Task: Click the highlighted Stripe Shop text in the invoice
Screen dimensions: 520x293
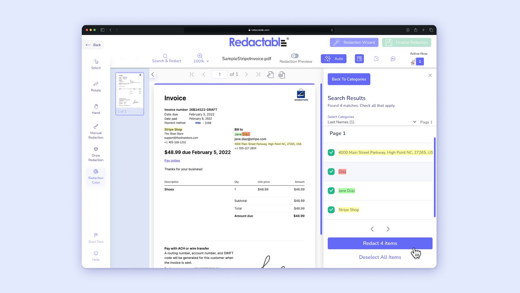Action: 173,130
